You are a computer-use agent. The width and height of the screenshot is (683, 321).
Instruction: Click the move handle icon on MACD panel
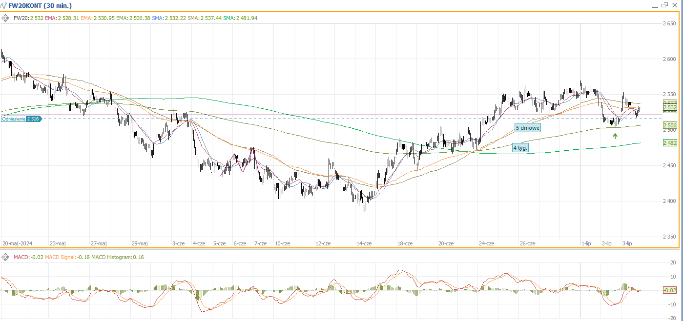pyautogui.click(x=5, y=257)
